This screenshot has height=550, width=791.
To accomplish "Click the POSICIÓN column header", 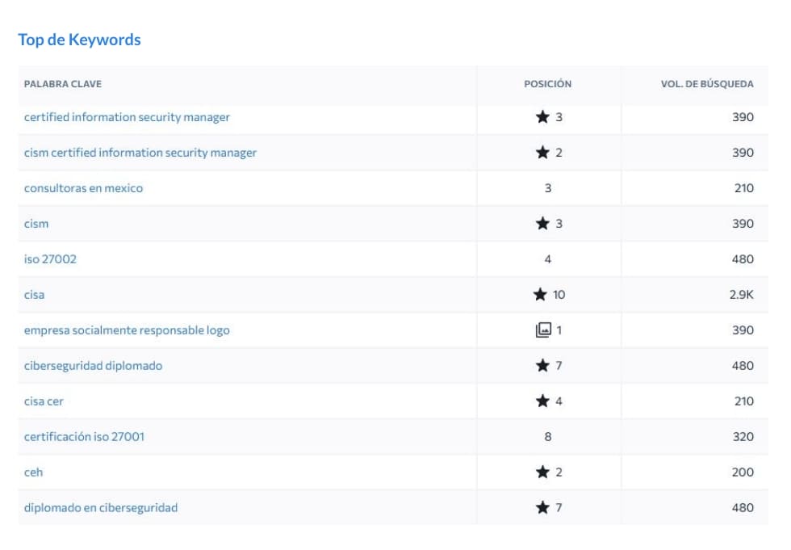I will coord(547,84).
